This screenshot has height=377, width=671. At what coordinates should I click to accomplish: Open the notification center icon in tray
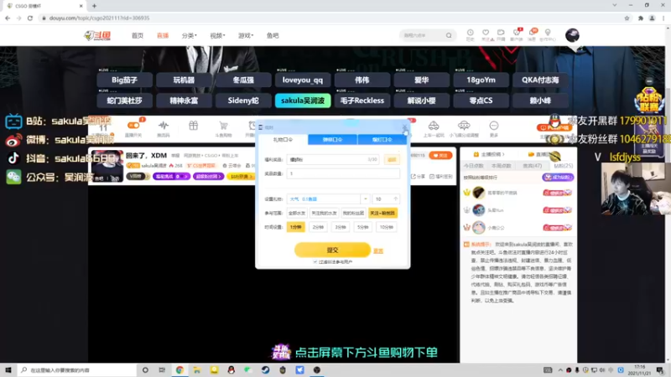click(660, 370)
